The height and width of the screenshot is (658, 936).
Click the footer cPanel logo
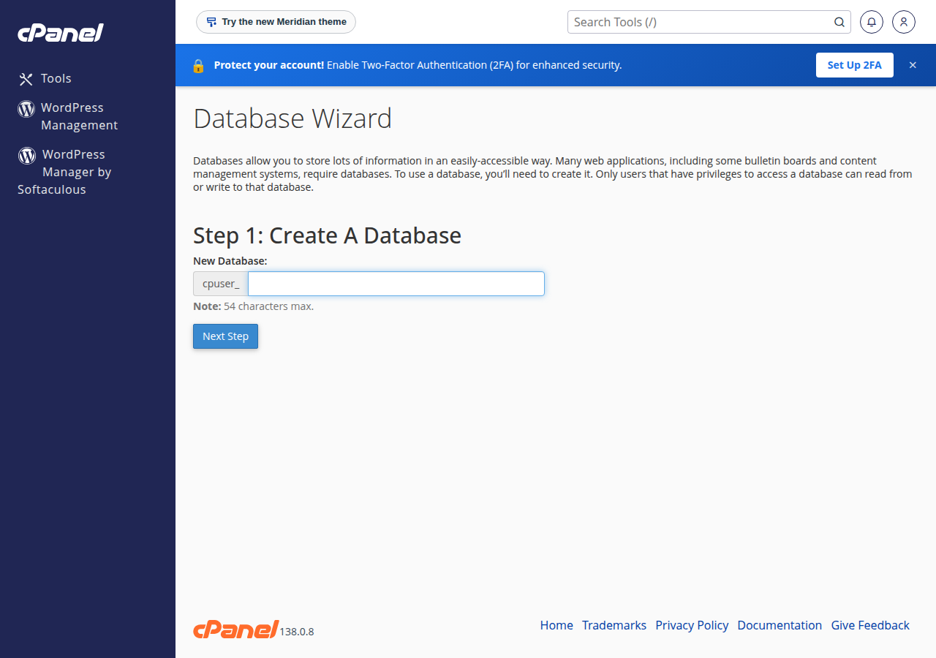(236, 629)
